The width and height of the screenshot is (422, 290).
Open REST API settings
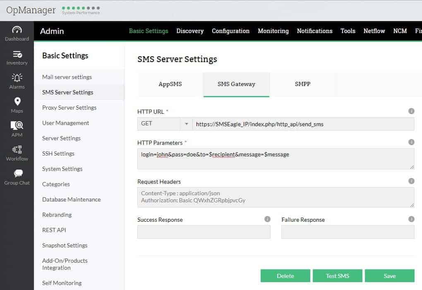tap(54, 230)
